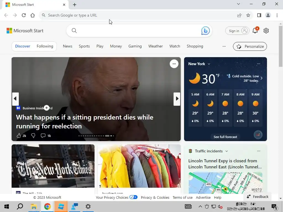Open the notifications bell

point(255,30)
